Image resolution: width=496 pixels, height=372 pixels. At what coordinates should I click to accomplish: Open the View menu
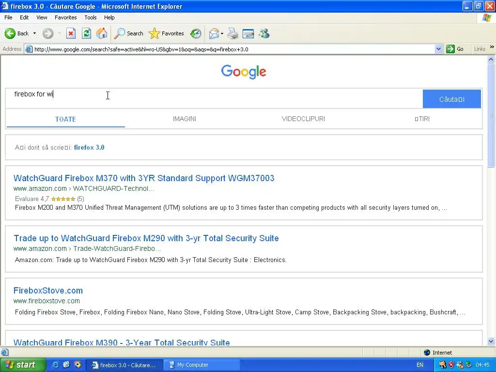[42, 17]
